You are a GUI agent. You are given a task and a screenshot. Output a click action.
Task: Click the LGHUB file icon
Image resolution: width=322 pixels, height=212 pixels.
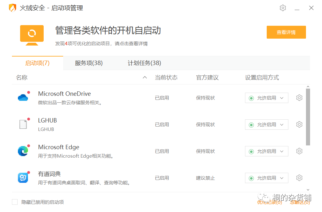[x=23, y=124]
